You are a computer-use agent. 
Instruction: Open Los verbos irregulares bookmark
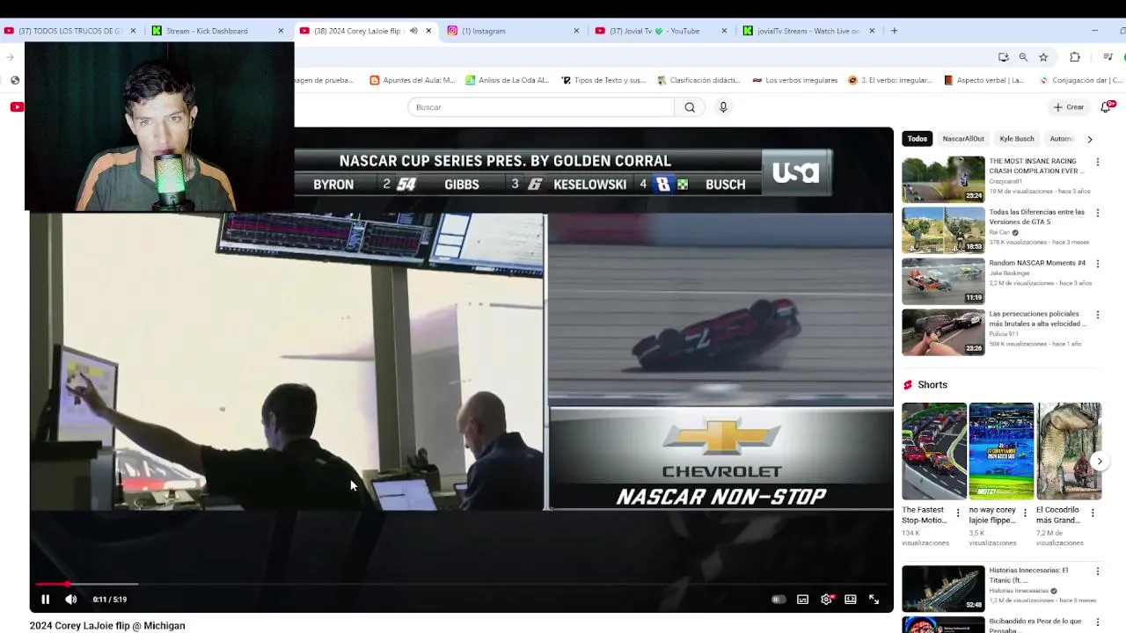pos(794,80)
